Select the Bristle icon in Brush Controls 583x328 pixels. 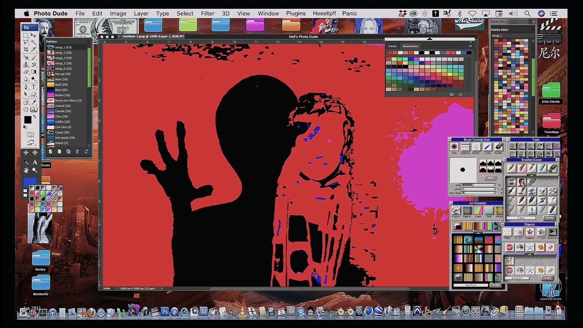476,146
